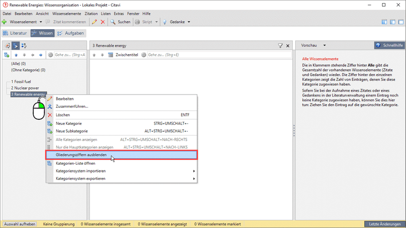Choose Neue Kategorie in context menu

[122, 123]
